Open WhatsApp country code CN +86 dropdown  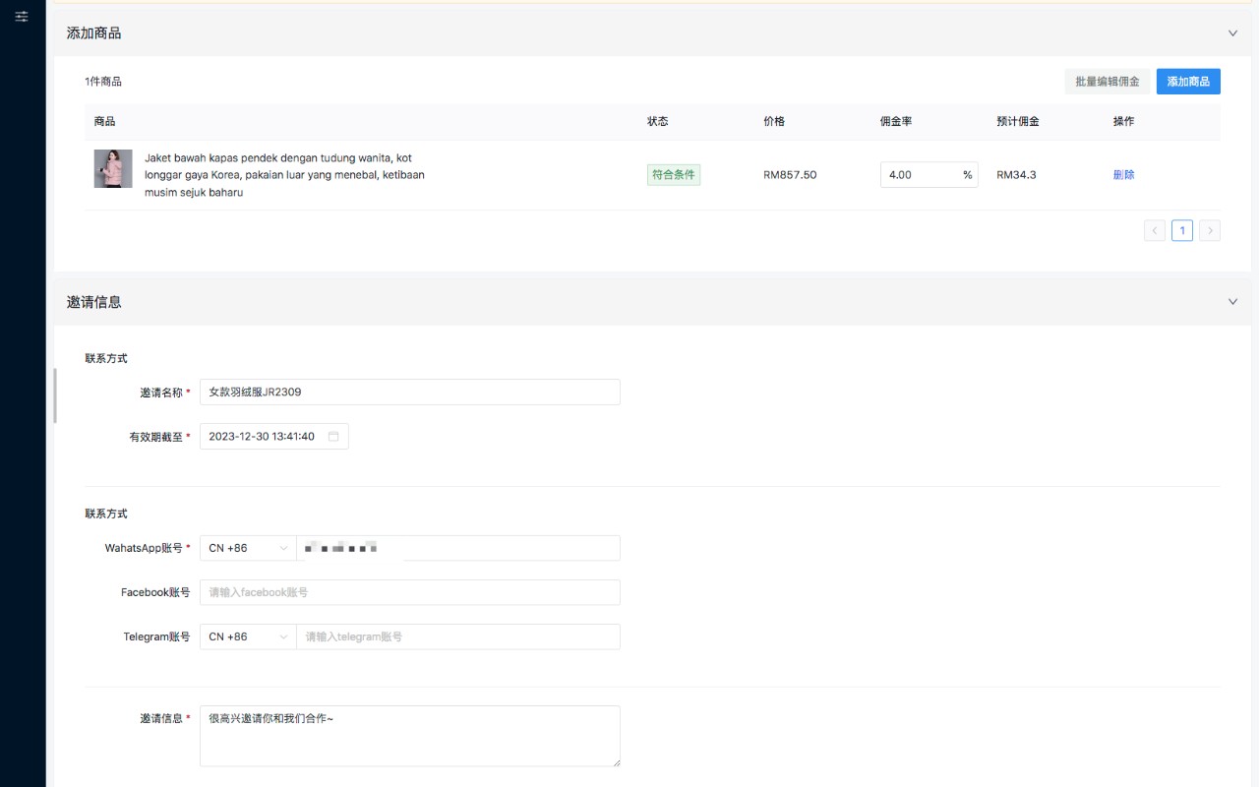pos(248,548)
